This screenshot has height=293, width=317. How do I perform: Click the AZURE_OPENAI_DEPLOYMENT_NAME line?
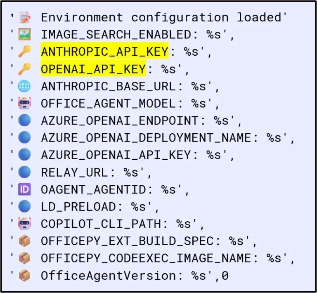click(167, 138)
